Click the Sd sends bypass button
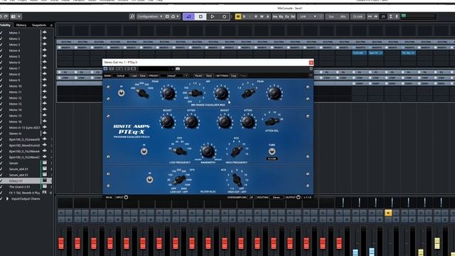455x256 pixels. [x=293, y=16]
